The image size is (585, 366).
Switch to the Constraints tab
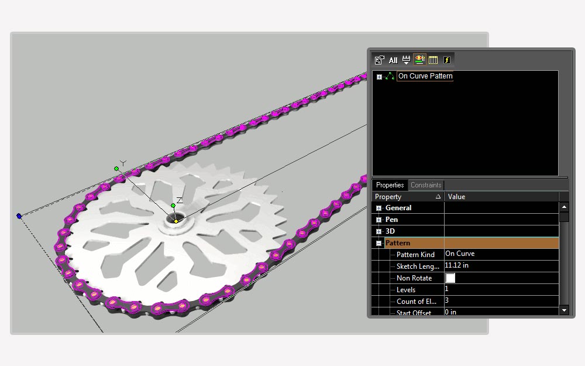coord(426,185)
